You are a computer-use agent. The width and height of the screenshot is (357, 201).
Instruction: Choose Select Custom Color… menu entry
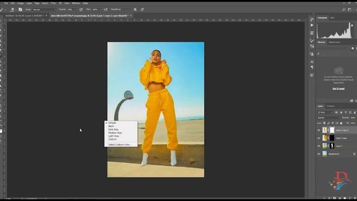click(x=121, y=145)
